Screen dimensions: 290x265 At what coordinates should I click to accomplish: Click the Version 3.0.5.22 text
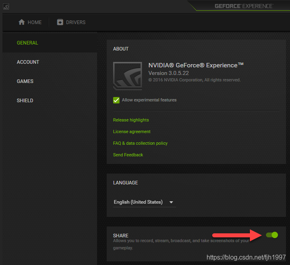point(169,73)
